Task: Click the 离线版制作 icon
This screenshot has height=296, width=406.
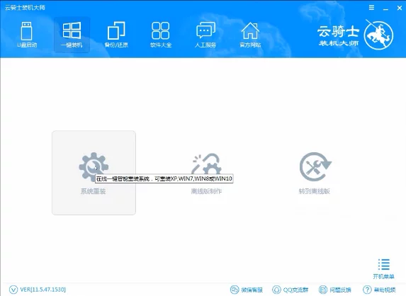Action: pos(206,164)
